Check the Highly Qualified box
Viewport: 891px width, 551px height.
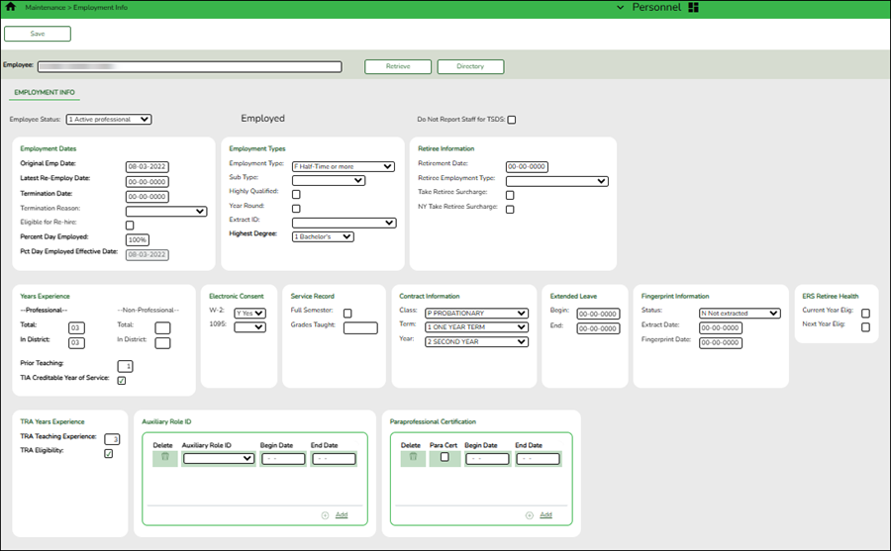click(x=296, y=194)
